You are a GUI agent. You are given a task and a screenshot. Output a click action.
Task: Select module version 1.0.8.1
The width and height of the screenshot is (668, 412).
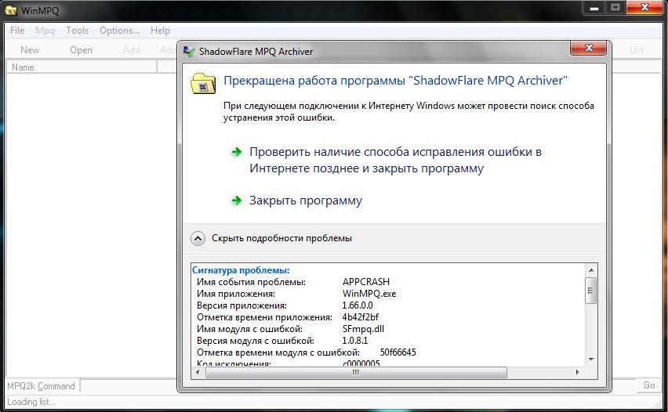[355, 341]
